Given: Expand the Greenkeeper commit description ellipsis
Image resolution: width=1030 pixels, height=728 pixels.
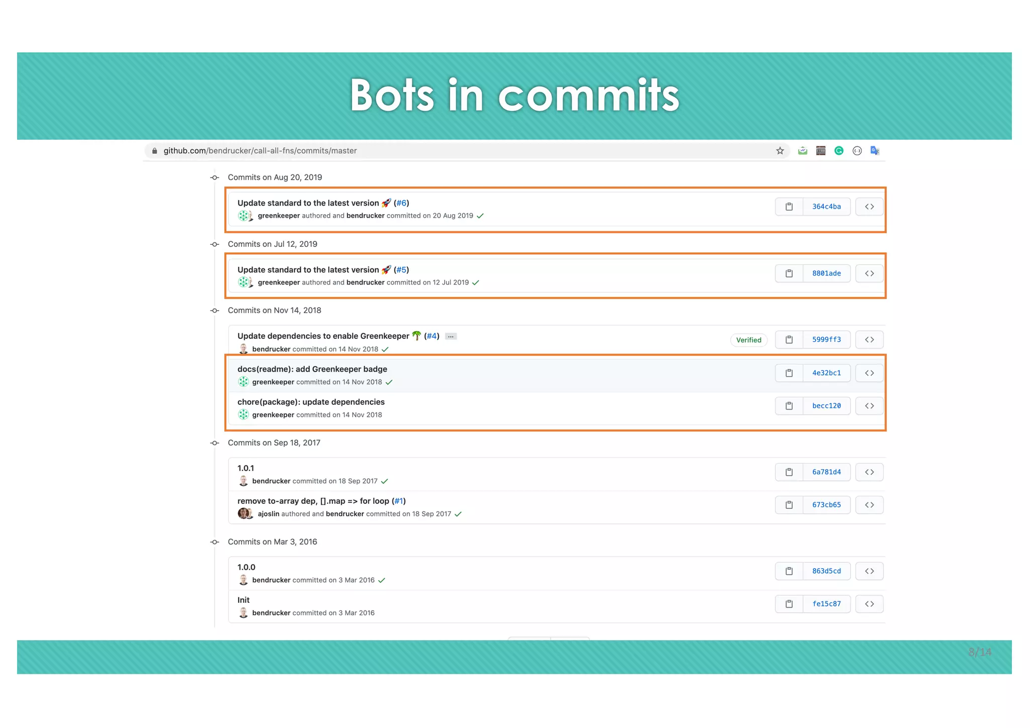Looking at the screenshot, I should pyautogui.click(x=451, y=336).
